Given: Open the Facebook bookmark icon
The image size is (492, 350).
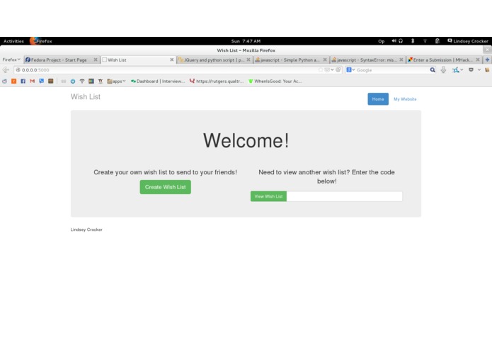Looking at the screenshot, I should pos(23,81).
